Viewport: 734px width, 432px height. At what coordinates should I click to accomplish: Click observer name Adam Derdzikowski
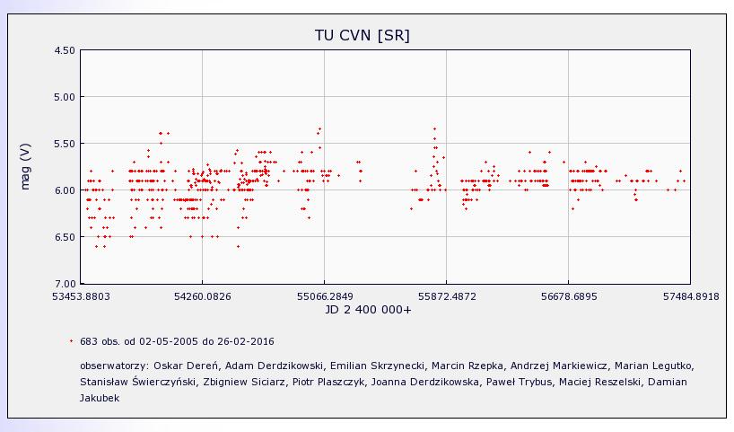point(274,366)
